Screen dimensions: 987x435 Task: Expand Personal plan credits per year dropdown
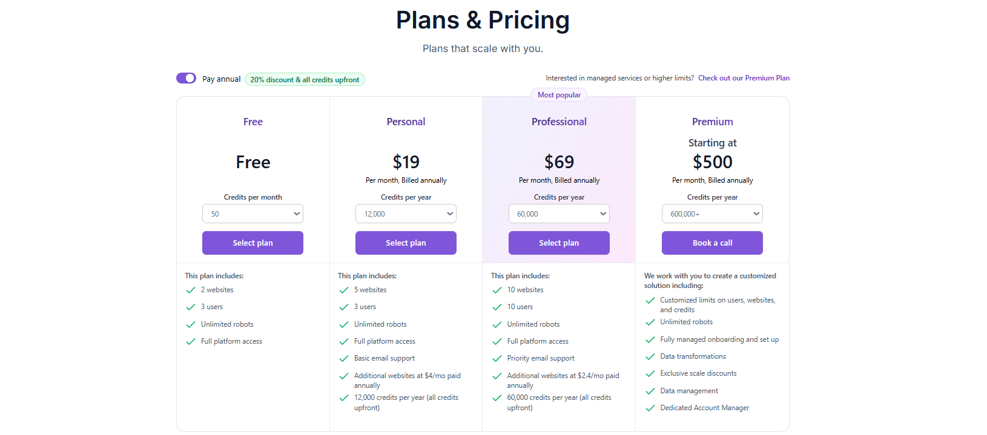(406, 214)
